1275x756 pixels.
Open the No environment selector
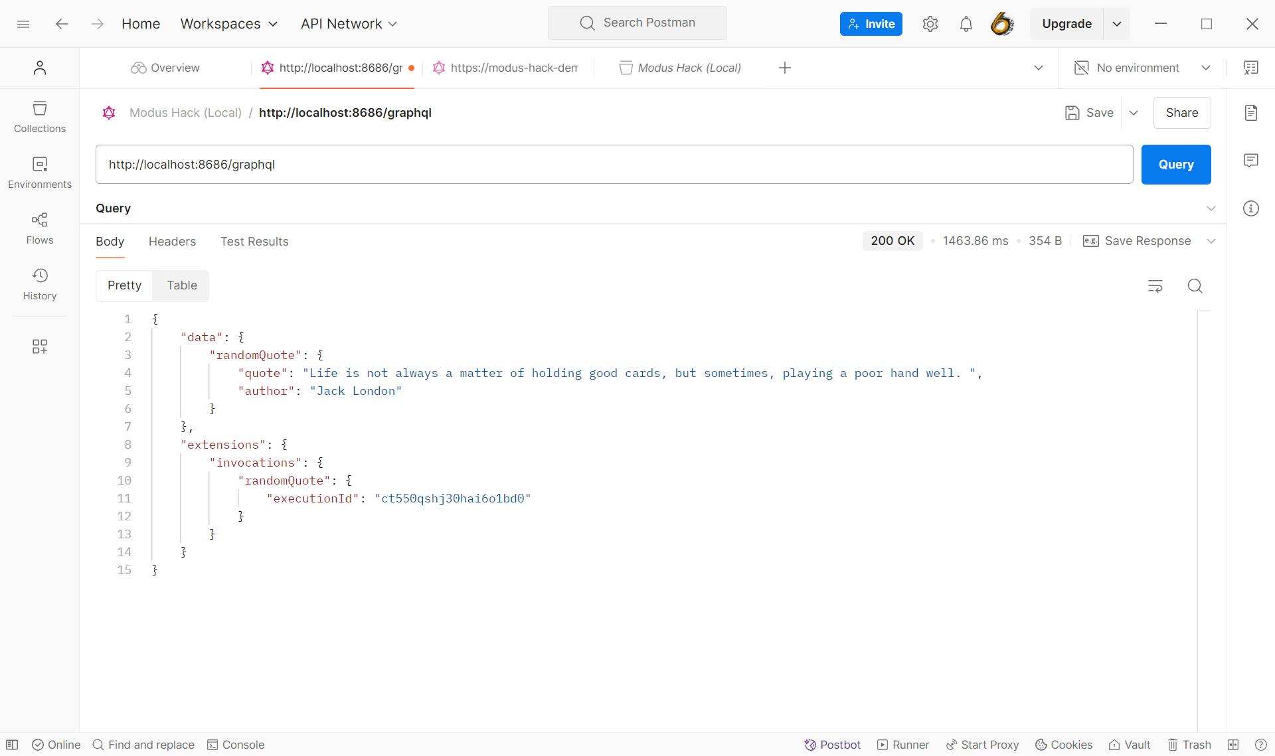1142,68
